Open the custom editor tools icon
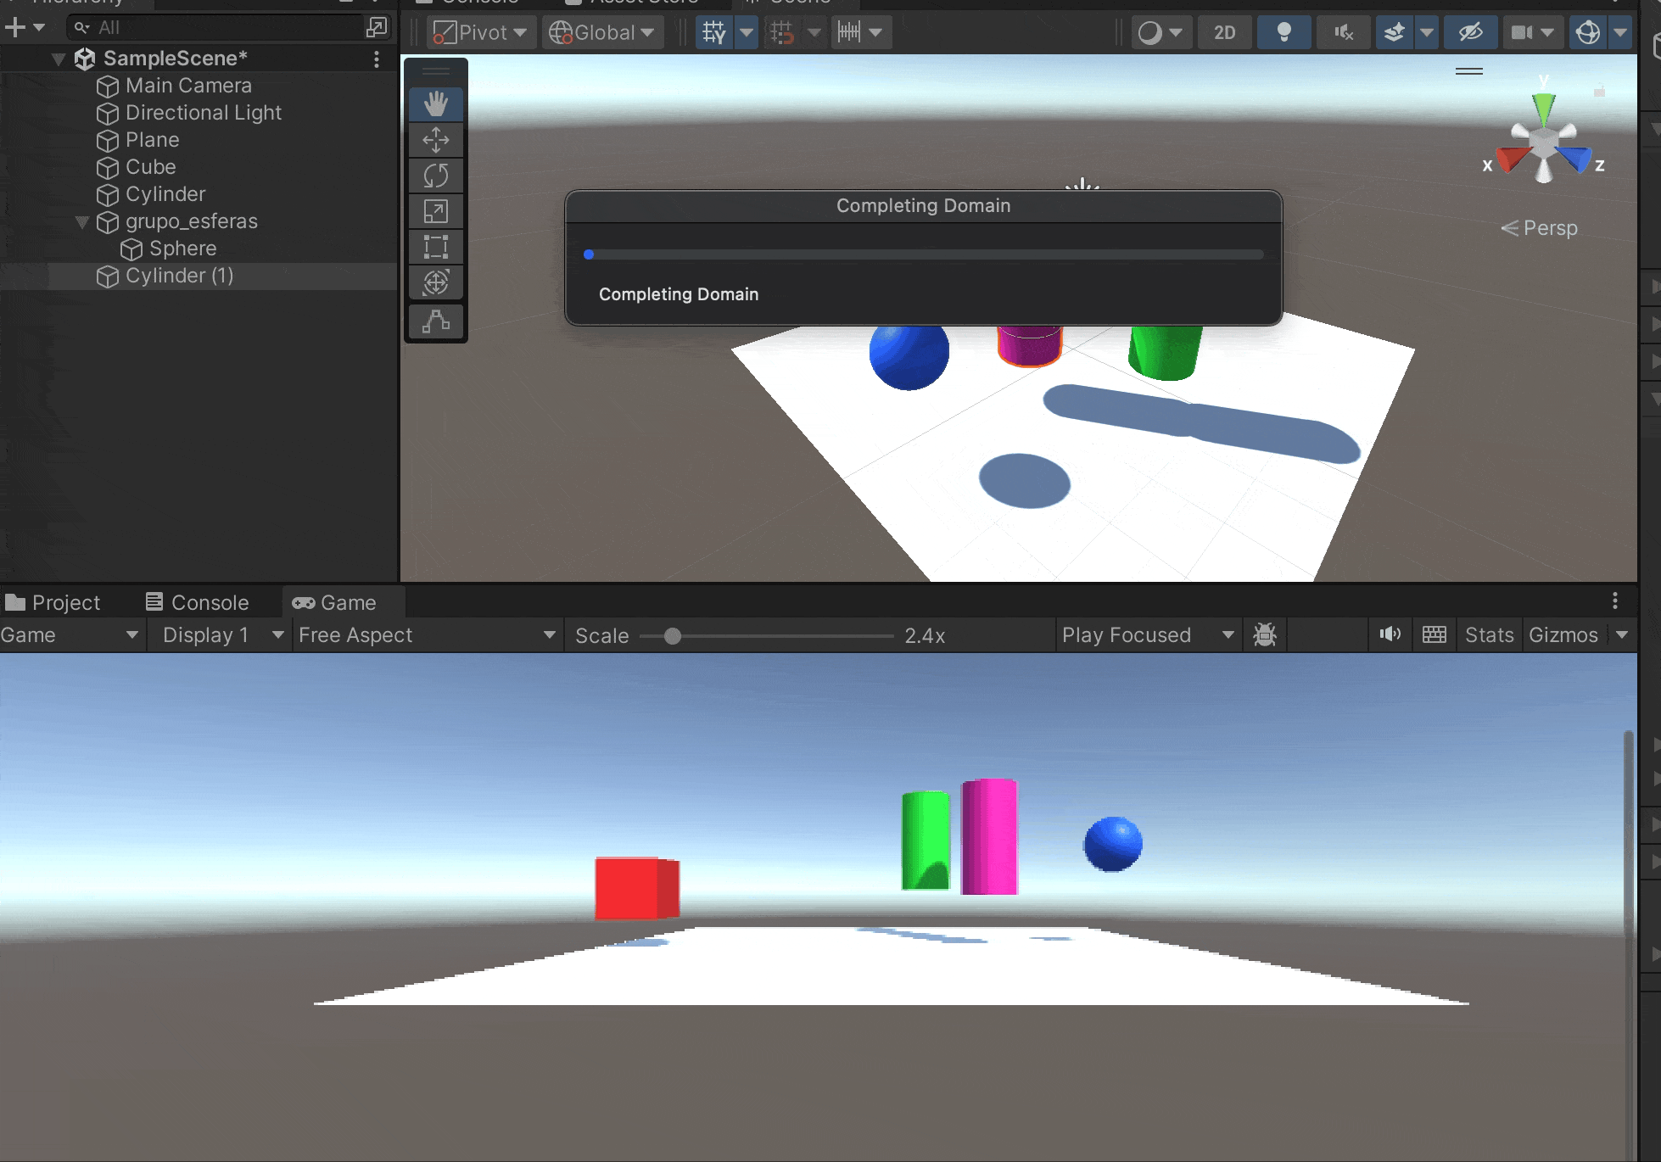 (x=436, y=322)
